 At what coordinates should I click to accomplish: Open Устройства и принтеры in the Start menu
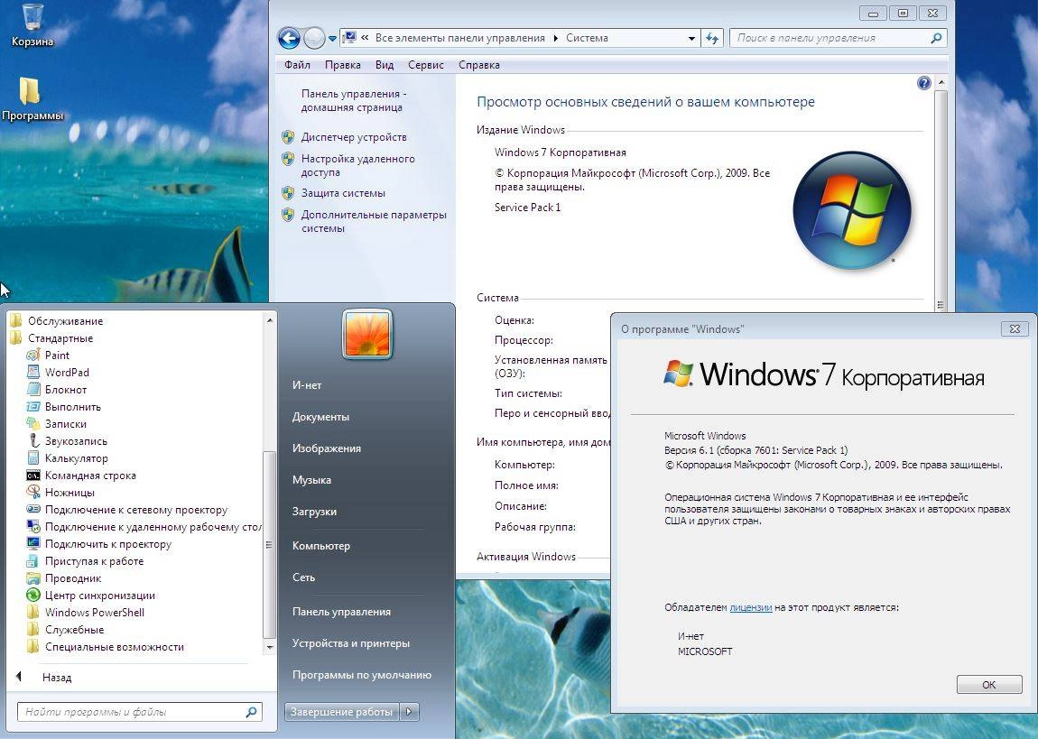point(351,643)
